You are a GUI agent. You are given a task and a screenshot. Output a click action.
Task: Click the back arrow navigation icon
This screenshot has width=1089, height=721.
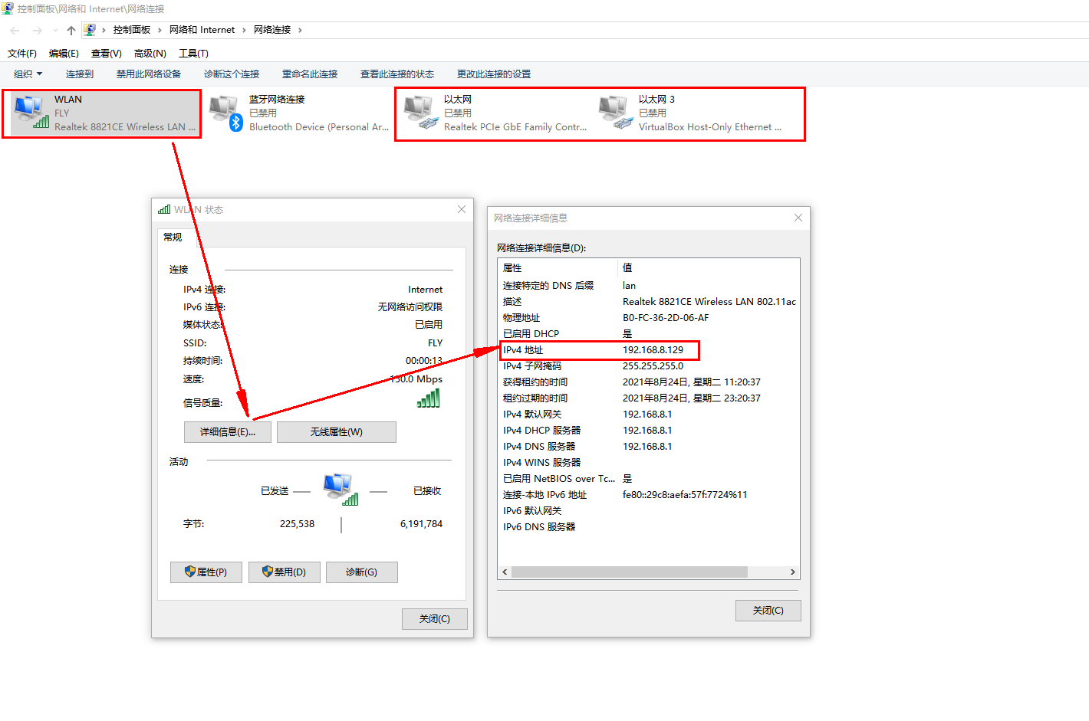(x=15, y=30)
